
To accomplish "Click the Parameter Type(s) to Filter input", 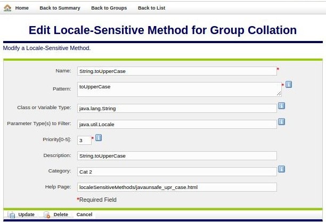I will point(176,124).
